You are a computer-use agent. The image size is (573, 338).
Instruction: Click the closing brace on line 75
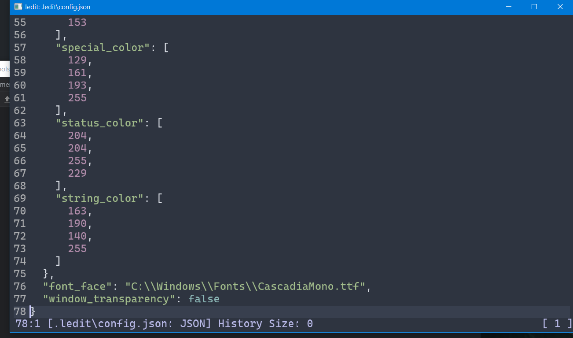click(46, 274)
